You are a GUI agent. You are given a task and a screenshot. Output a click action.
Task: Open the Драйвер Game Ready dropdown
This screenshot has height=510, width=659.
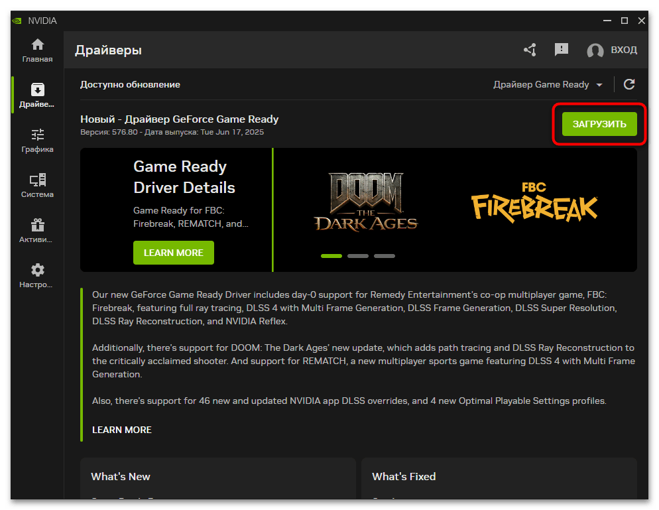click(548, 84)
